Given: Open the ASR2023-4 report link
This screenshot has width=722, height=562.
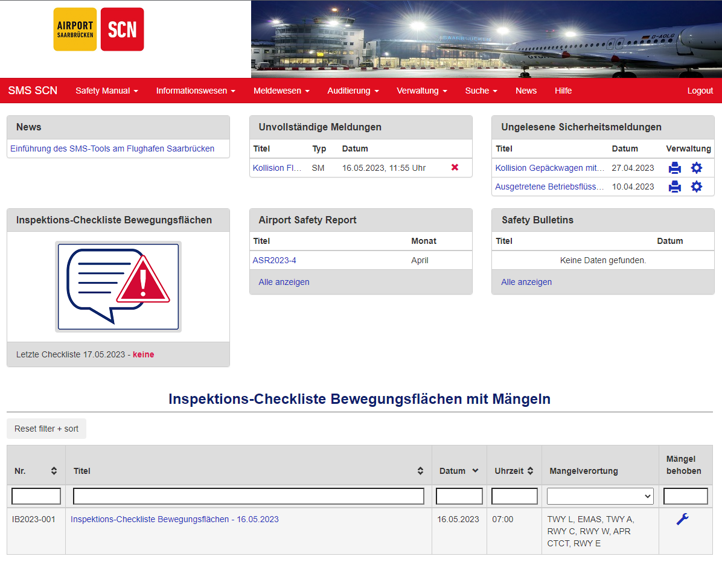Looking at the screenshot, I should coord(274,261).
